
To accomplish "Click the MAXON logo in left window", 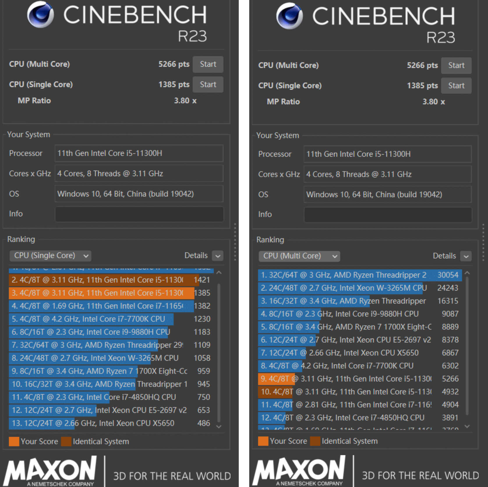I will click(x=50, y=471).
